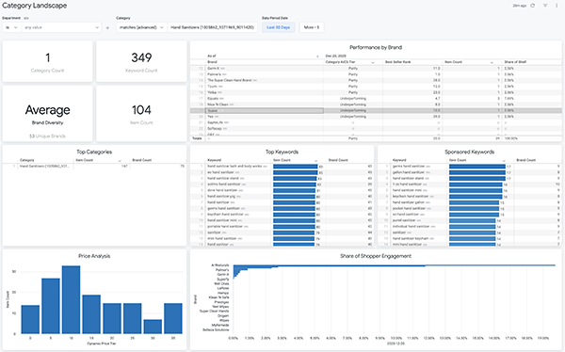Open drill menu for 'hand sanitizer bath and body works'
This screenshot has height=352, width=565.
pyautogui.click(x=266, y=167)
